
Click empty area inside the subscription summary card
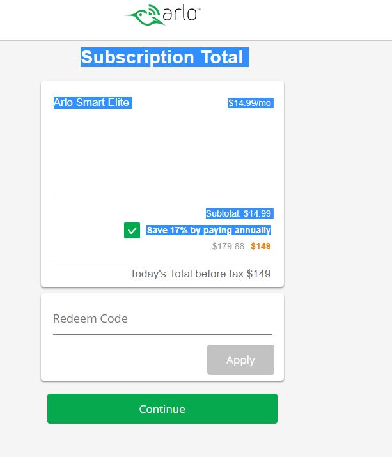tap(162, 151)
